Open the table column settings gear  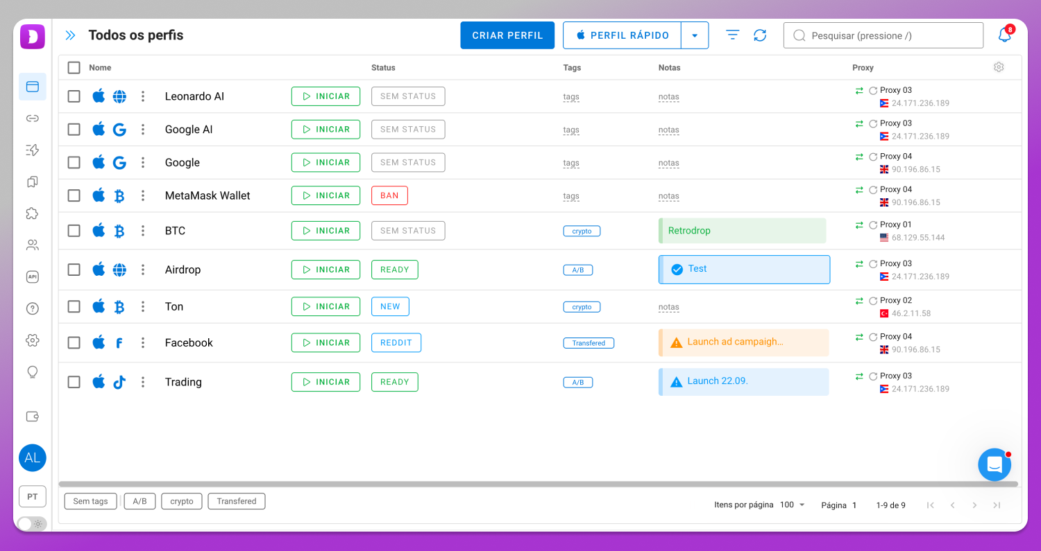pos(999,67)
